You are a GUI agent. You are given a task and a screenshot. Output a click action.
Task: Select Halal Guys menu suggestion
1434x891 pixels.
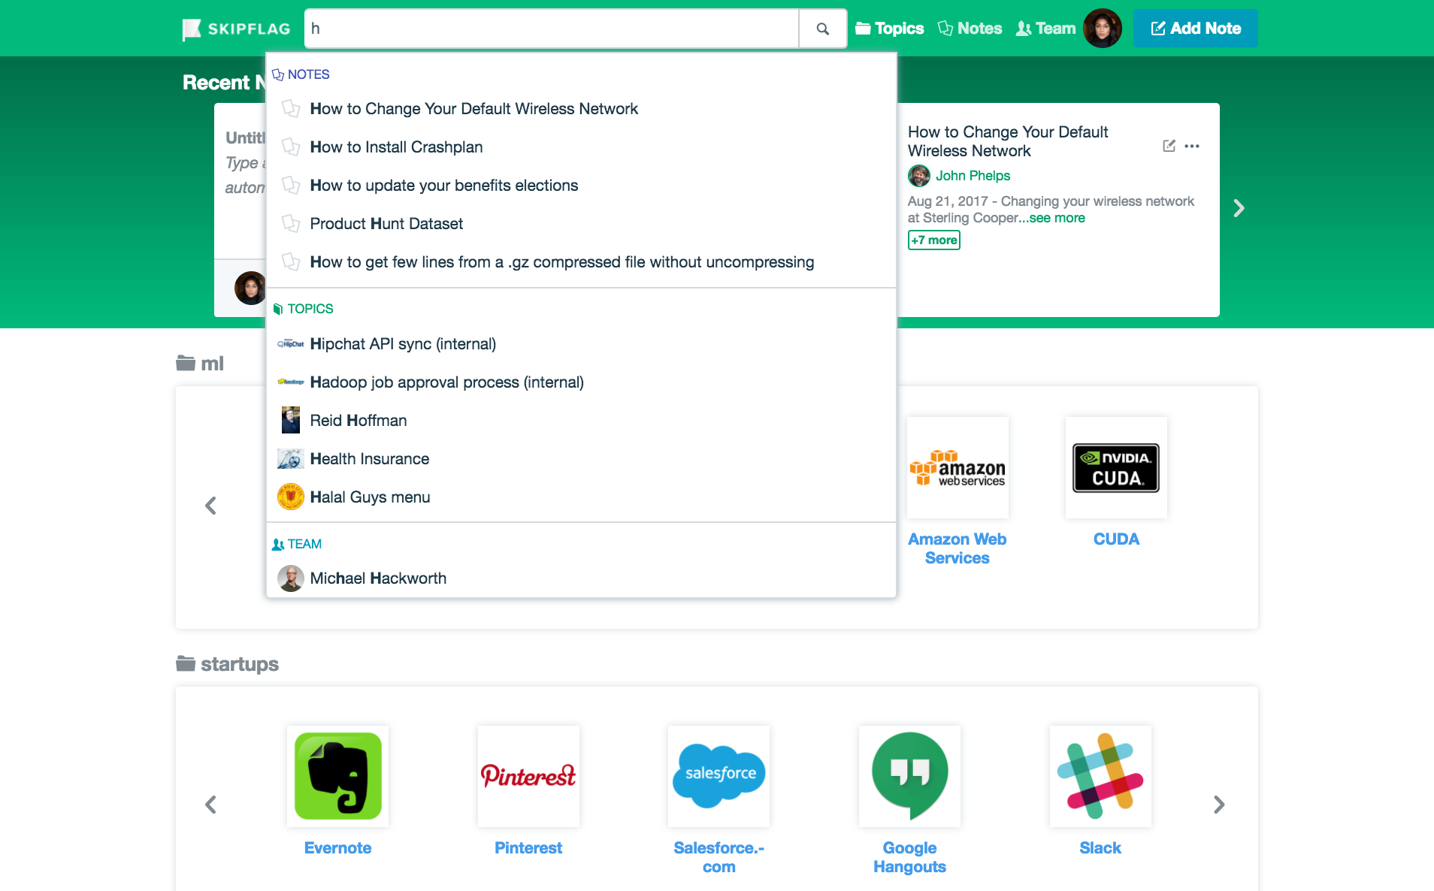tap(581, 497)
